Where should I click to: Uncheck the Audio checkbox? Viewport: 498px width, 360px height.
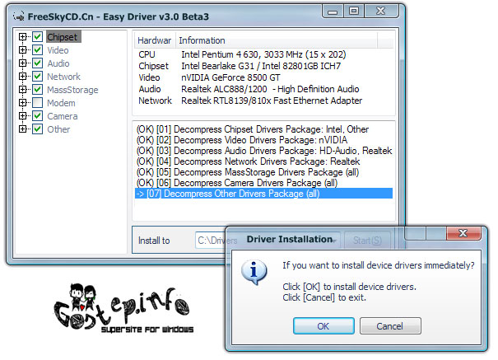[38, 63]
